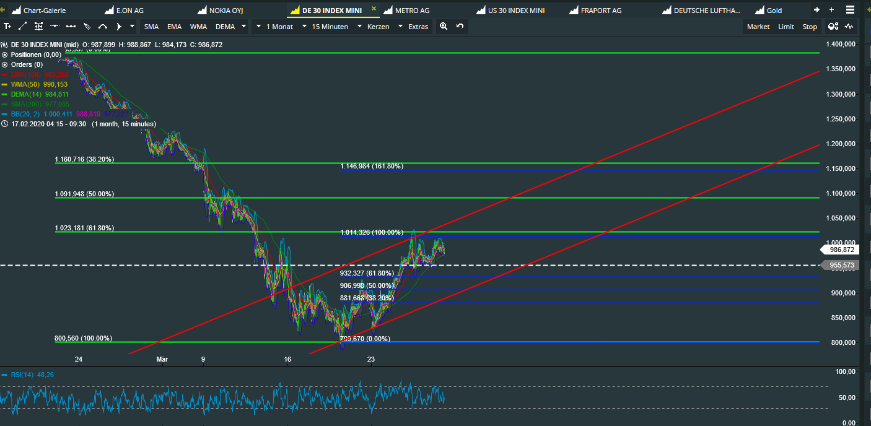The image size is (871, 426).
Task: Switch to FRAPORT AG tab
Action: coord(595,11)
